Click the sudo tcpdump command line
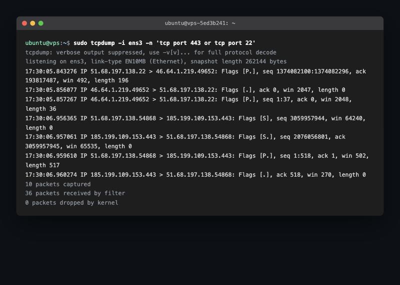 pyautogui.click(x=164, y=43)
